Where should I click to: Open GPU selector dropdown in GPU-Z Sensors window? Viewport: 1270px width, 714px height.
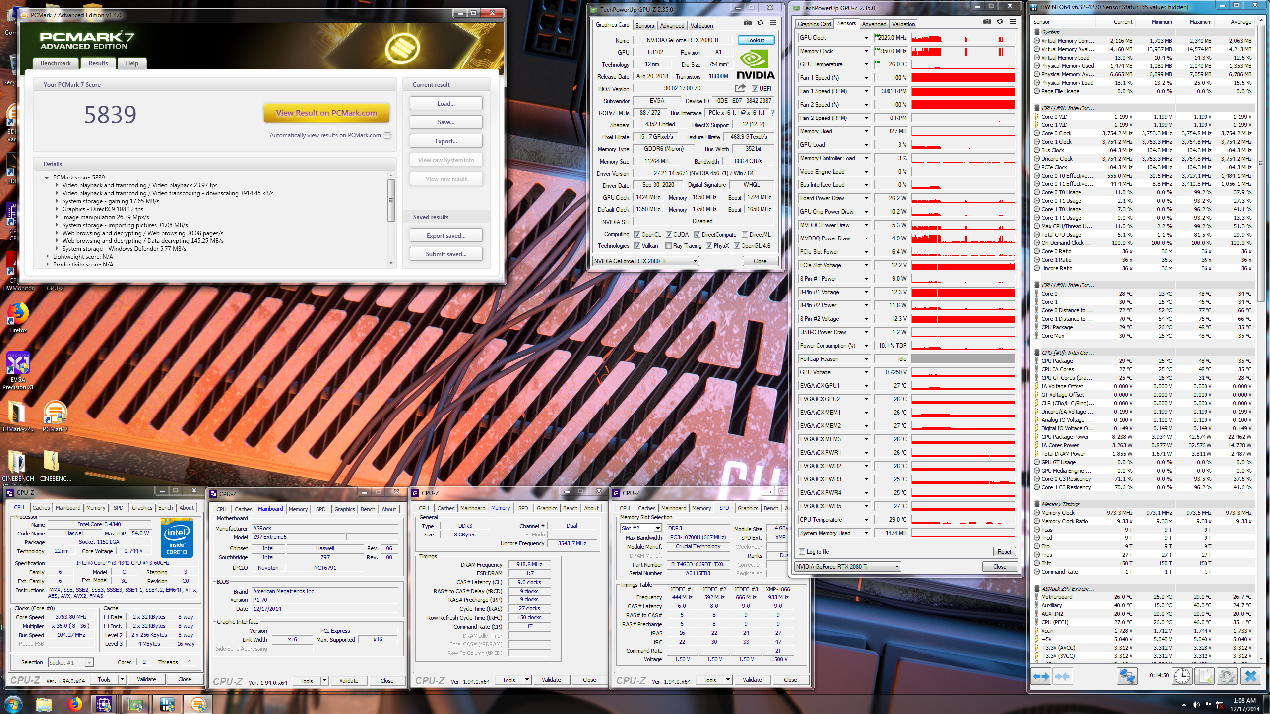coord(848,567)
